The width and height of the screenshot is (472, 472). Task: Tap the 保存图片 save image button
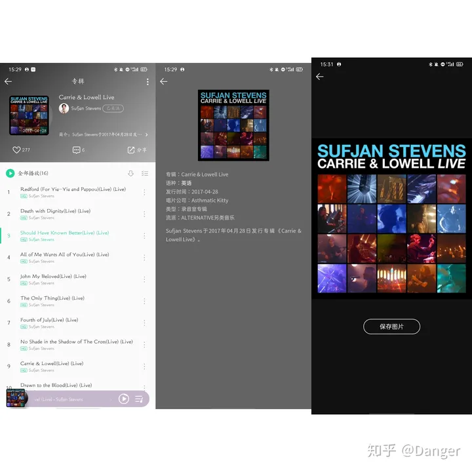pyautogui.click(x=391, y=326)
